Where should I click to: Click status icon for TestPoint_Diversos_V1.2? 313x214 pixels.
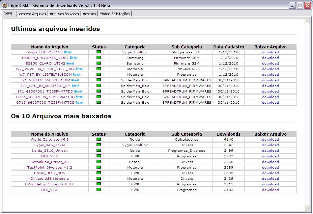[99, 167]
